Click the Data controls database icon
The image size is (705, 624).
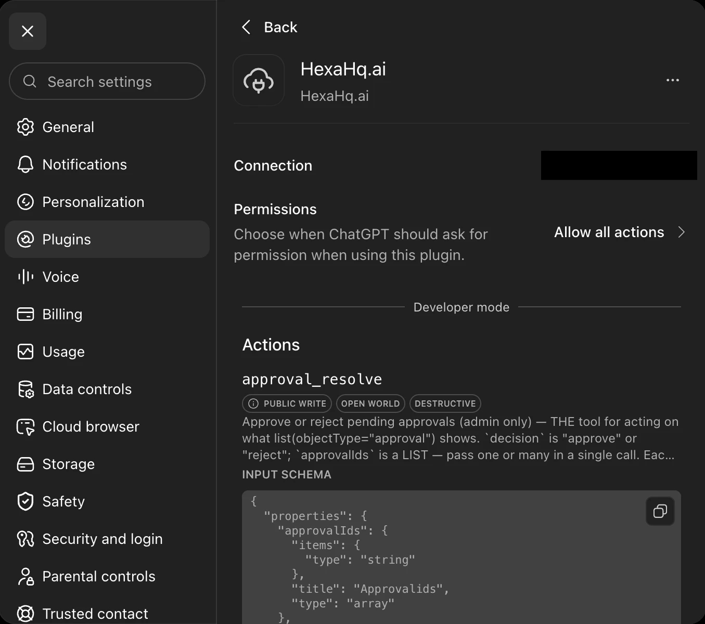(25, 389)
